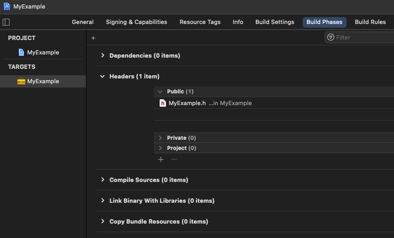This screenshot has width=394, height=238.
Task: Expand the Private headers group
Action: click(160, 138)
